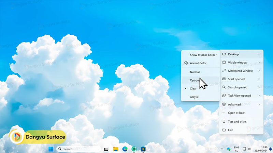273x153 pixels.
Task: Expand the Desktop submenu arrow
Action: [259, 54]
